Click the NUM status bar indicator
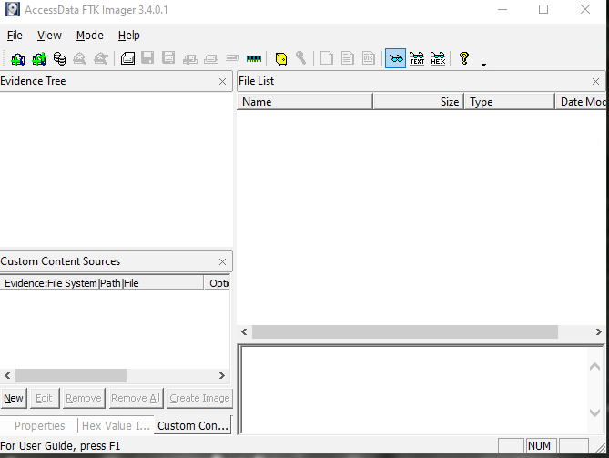This screenshot has height=458, width=609. click(x=539, y=445)
